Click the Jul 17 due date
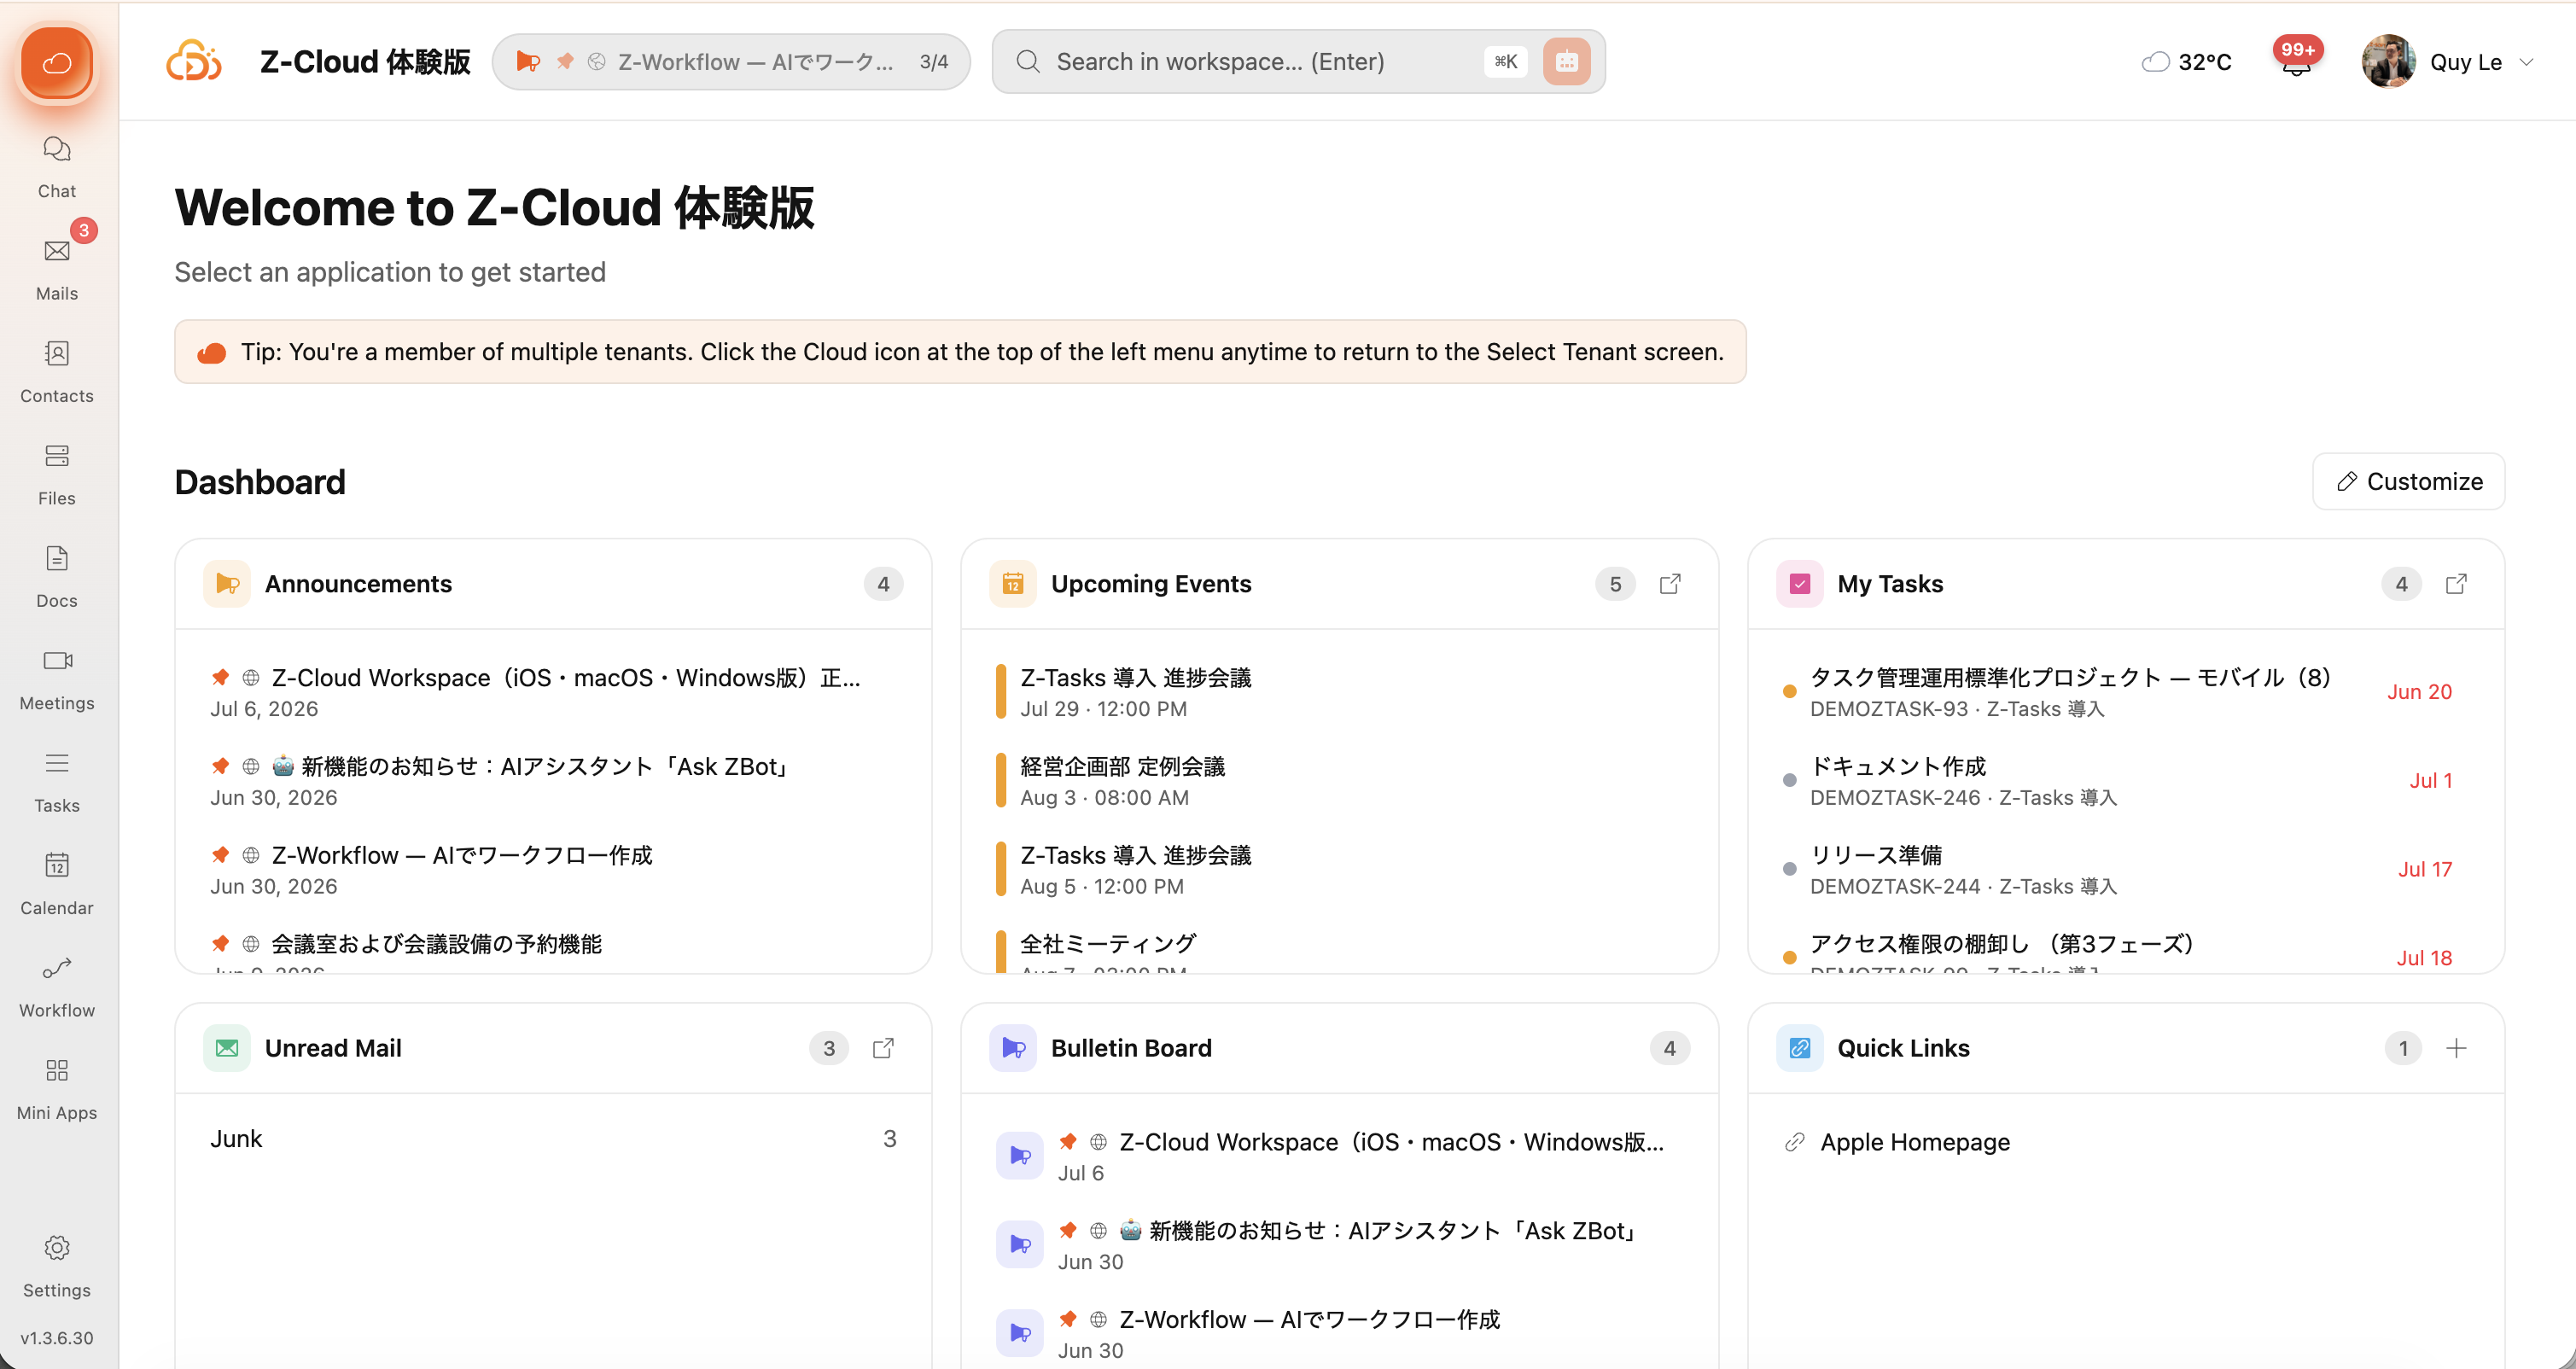 (x=2424, y=870)
